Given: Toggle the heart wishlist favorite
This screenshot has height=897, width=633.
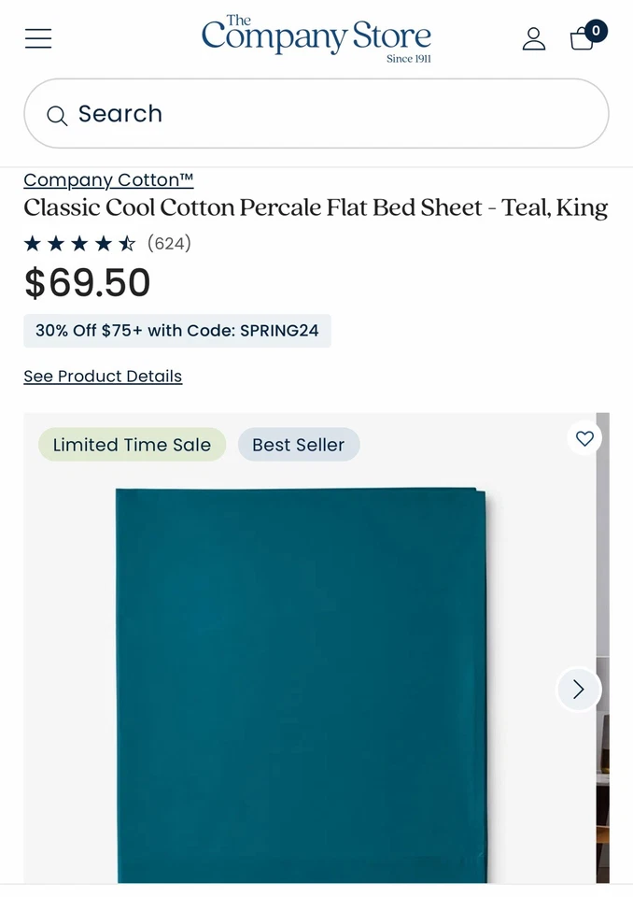Looking at the screenshot, I should pyautogui.click(x=584, y=438).
